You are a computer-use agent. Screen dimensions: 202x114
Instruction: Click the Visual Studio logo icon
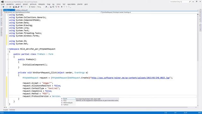[x=2, y=2]
